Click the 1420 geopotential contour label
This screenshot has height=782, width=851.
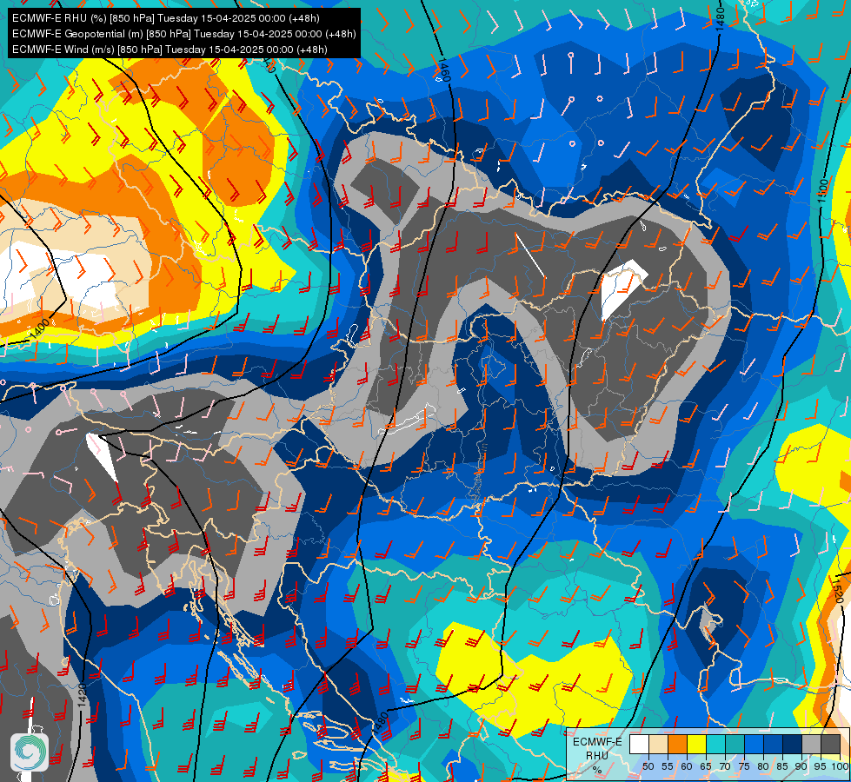[x=82, y=696]
